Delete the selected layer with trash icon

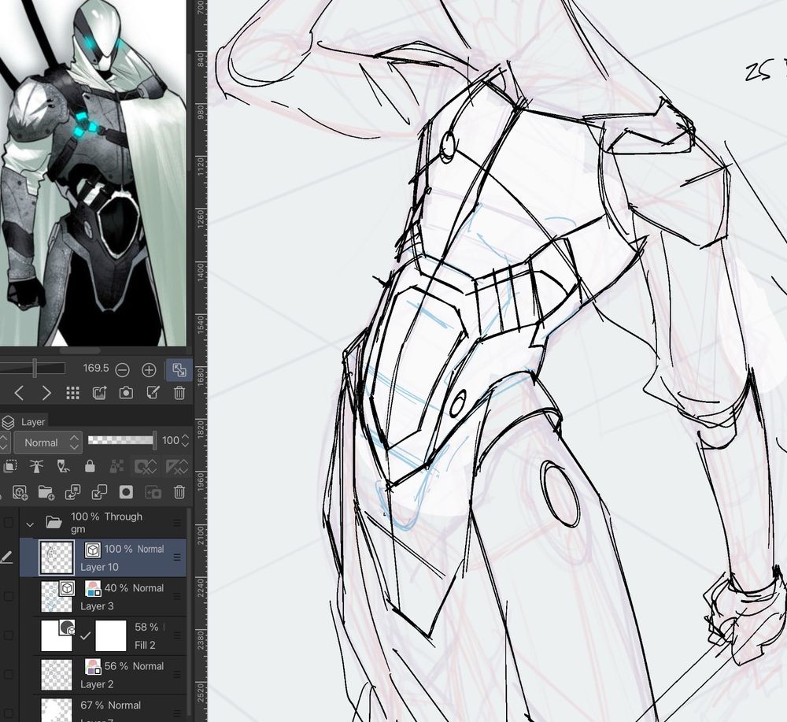(179, 492)
